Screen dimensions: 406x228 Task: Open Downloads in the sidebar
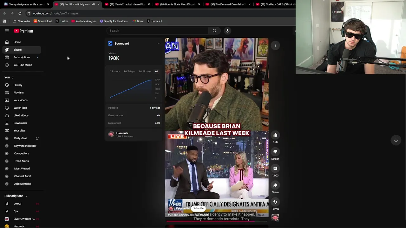22,123
